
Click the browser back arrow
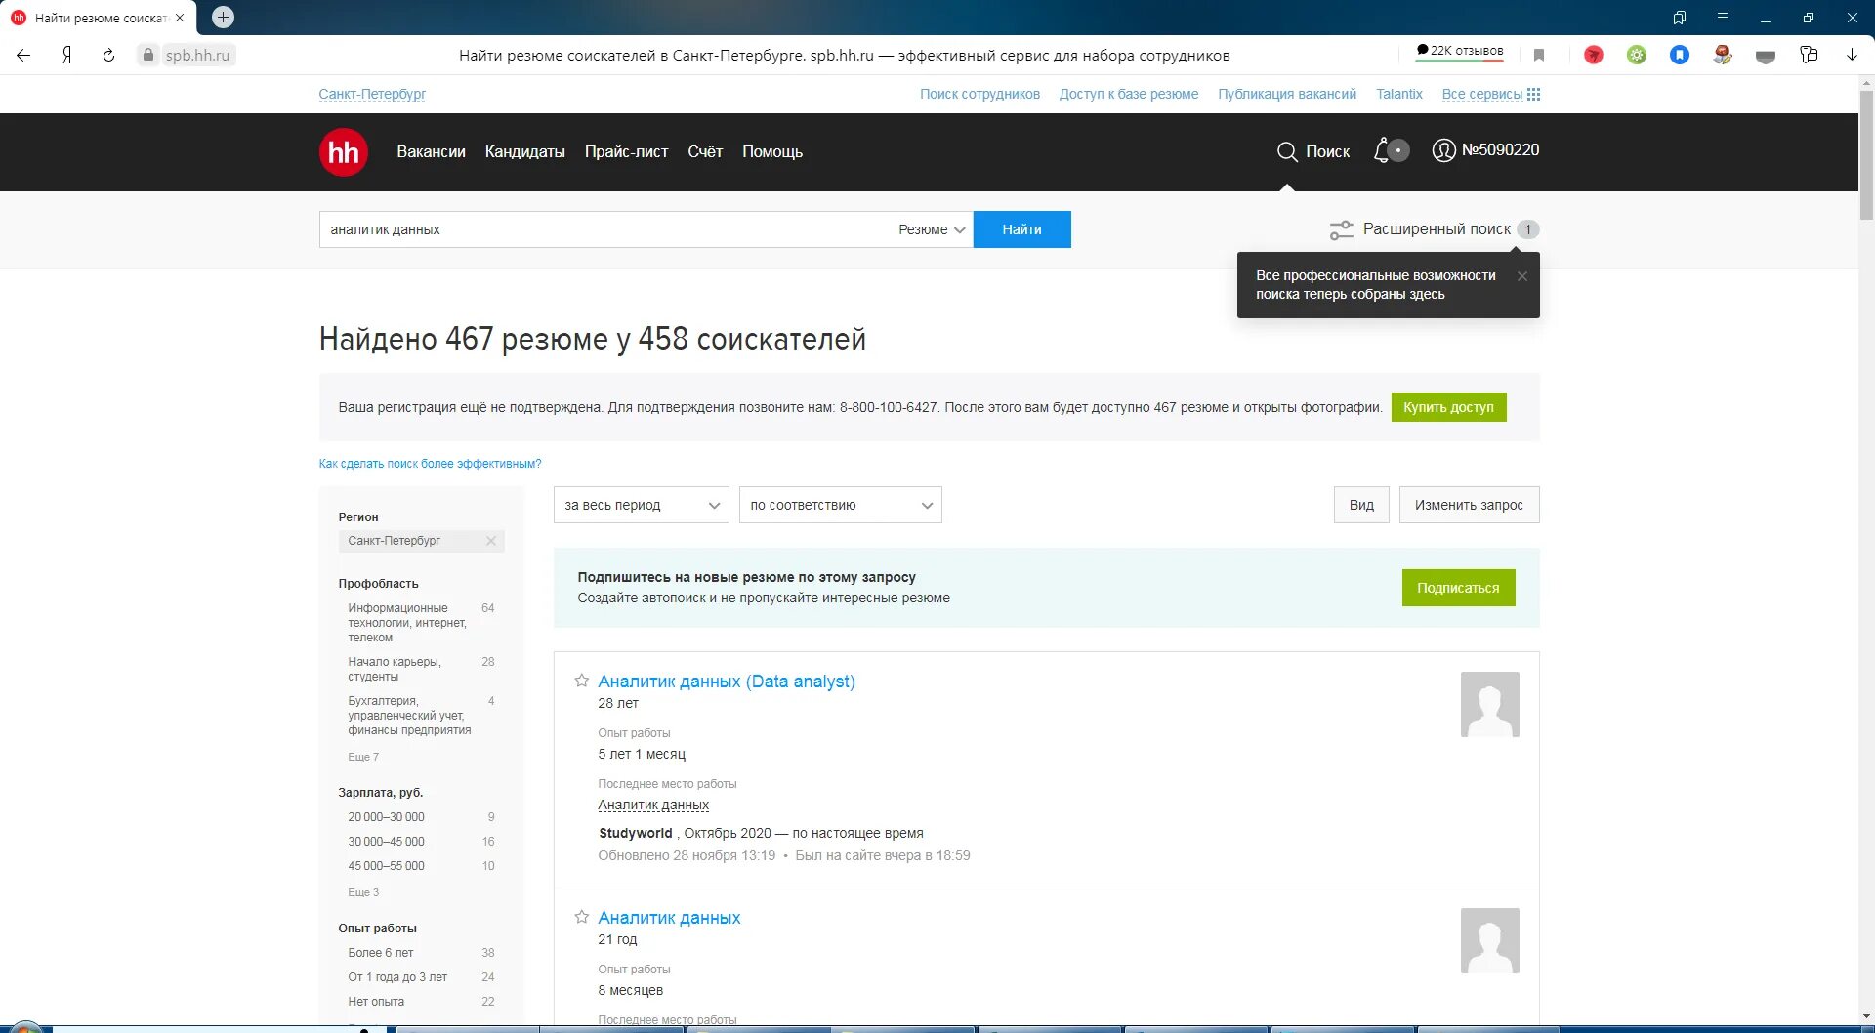pyautogui.click(x=23, y=56)
